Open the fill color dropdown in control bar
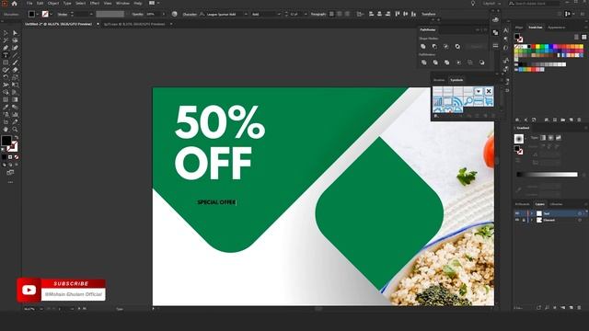589x331 pixels. coord(38,15)
